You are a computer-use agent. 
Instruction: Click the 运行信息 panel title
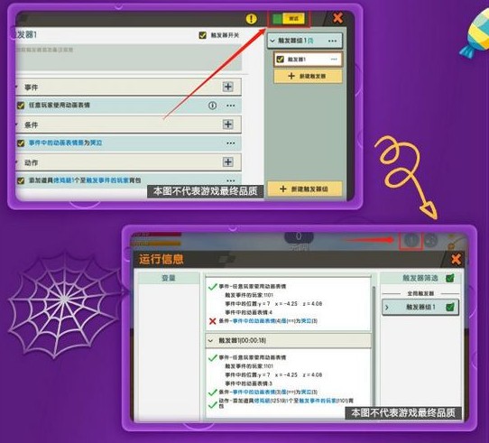coord(161,259)
